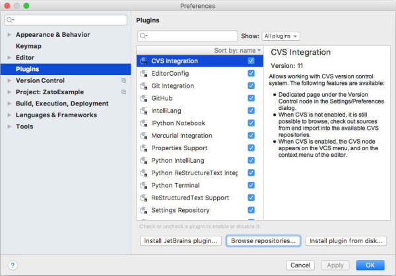The image size is (396, 276).
Task: Uncheck the GitHub plugin checkbox
Action: point(251,98)
